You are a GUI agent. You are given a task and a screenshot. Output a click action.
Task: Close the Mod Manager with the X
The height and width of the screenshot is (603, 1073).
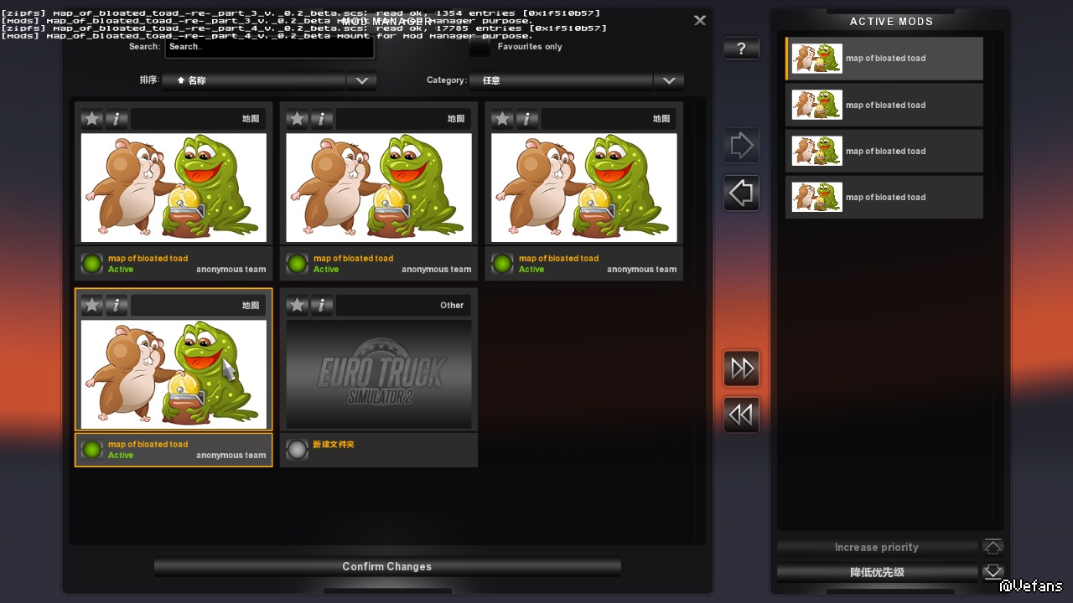[x=700, y=20]
